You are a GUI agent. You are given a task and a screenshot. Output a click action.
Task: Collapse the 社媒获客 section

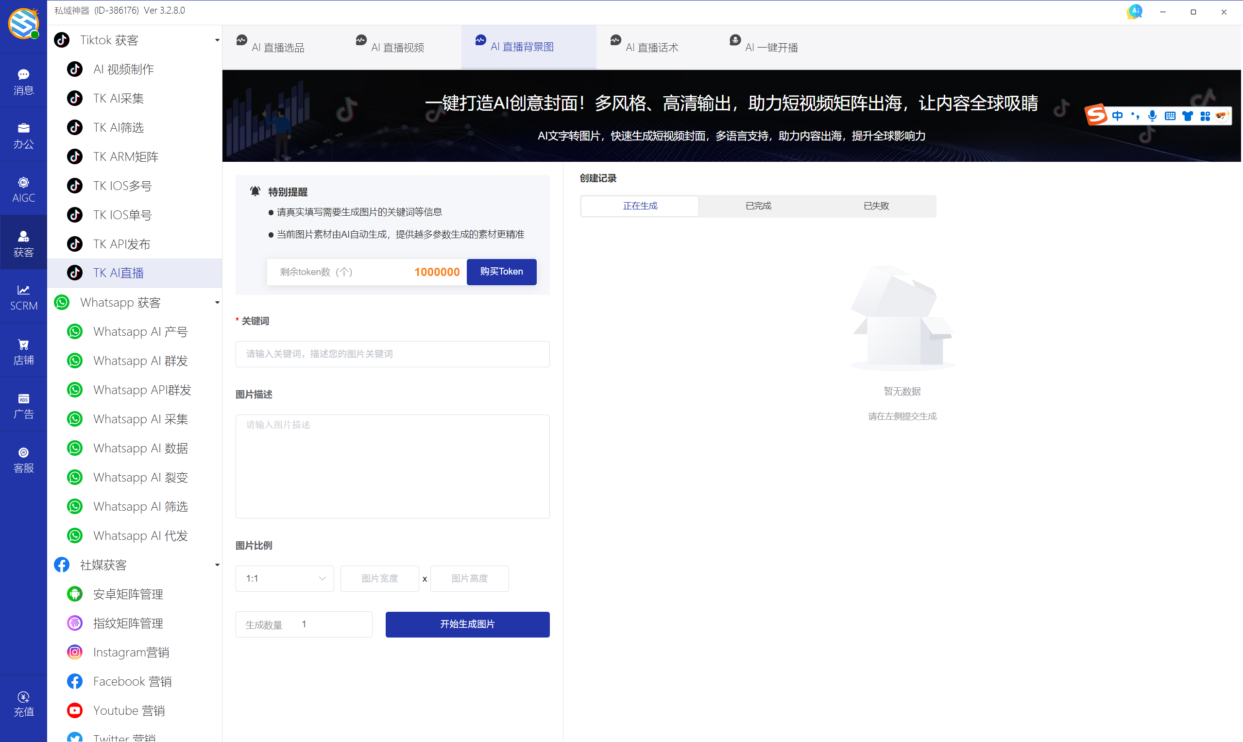pyautogui.click(x=217, y=565)
